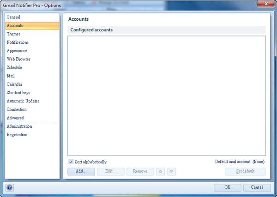Click the Edit... button
Image resolution: width=277 pixels, height=197 pixels.
[x=111, y=172]
